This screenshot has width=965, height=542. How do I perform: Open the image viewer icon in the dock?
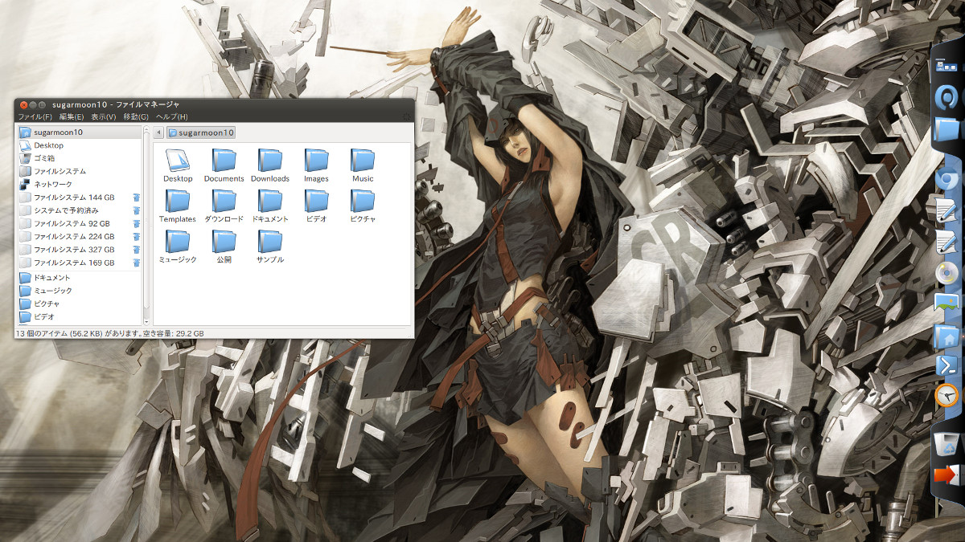click(947, 304)
